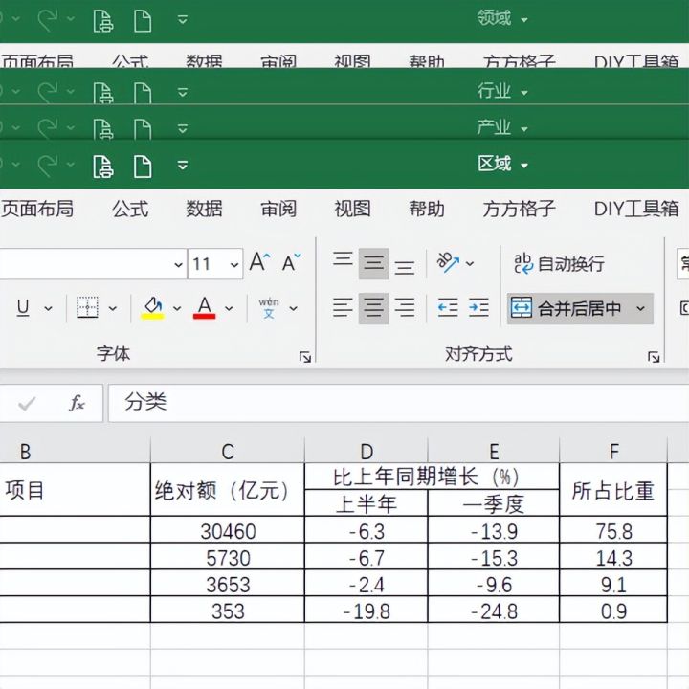Open DIY工具箱 tab in 区域 window
Viewport: 689px width, 689px height.
click(x=636, y=209)
